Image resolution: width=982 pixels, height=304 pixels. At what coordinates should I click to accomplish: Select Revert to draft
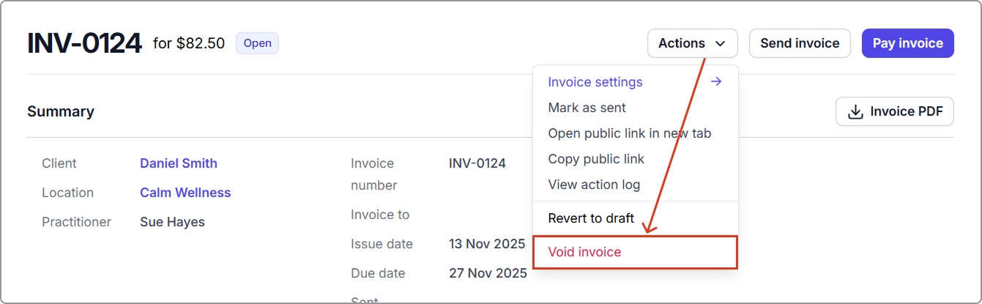pos(591,218)
